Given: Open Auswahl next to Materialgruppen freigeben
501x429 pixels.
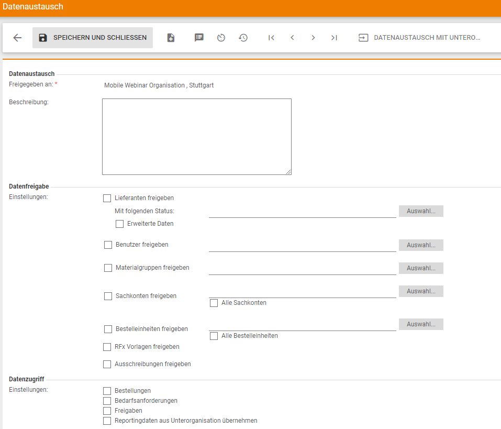Looking at the screenshot, I should (421, 268).
